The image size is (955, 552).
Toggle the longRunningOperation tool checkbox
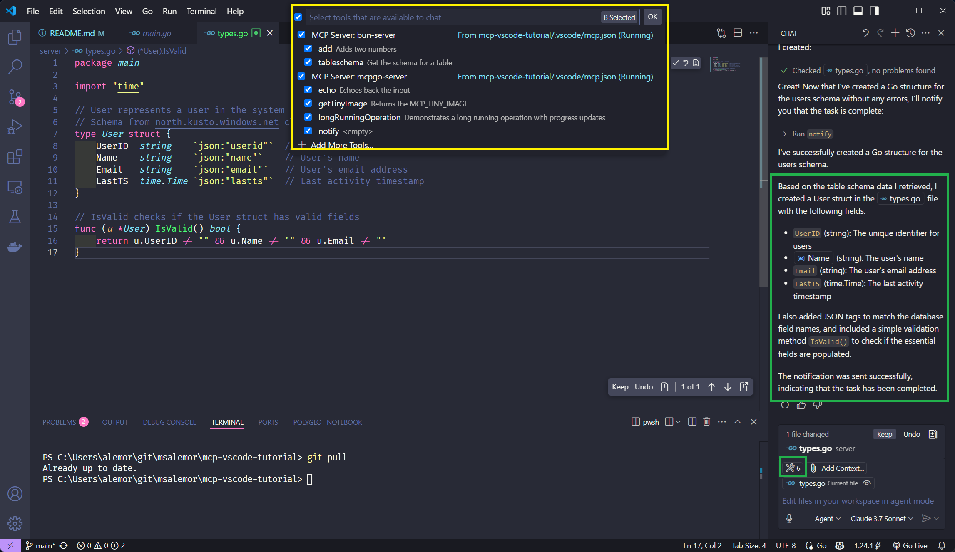(308, 117)
